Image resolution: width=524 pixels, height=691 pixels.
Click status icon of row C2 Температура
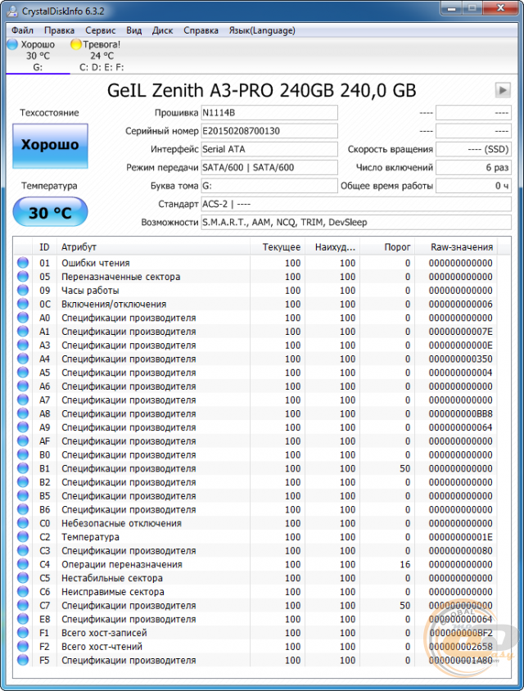23,537
